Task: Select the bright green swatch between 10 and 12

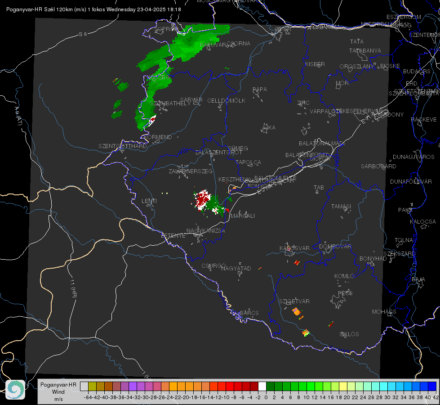Action: (311, 386)
